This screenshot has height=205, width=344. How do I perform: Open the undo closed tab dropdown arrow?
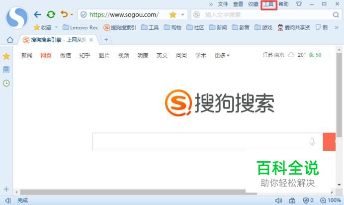click(x=72, y=15)
